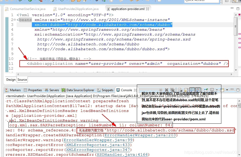Switch to the Design tab of XML editor
This screenshot has width=241, height=157.
pos(11,80)
